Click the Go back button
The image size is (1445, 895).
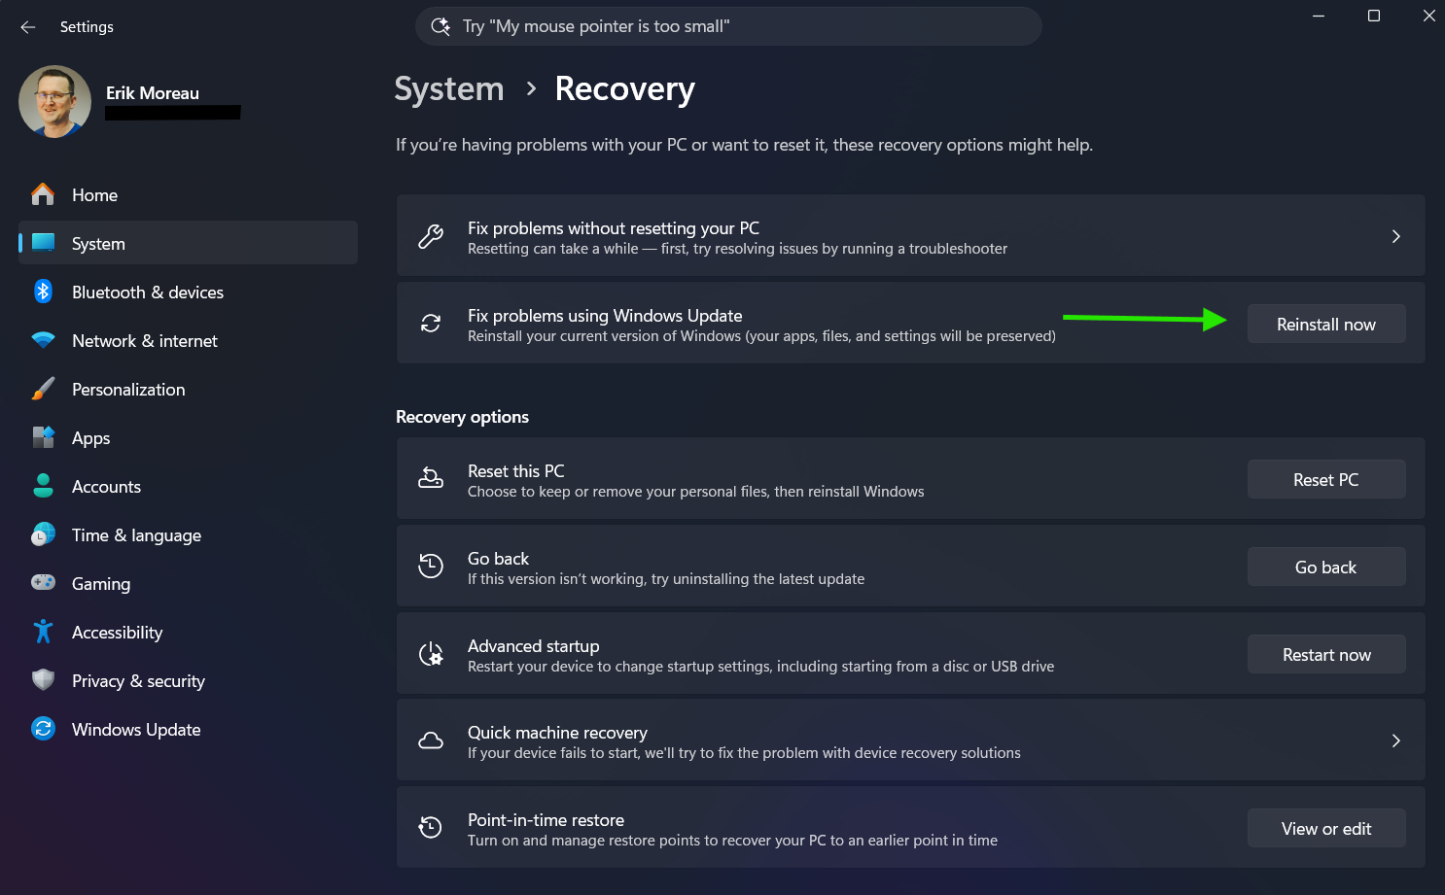point(1326,568)
